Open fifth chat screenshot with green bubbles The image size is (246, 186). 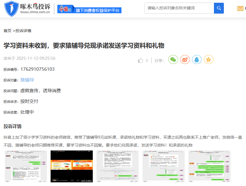coord(209,166)
